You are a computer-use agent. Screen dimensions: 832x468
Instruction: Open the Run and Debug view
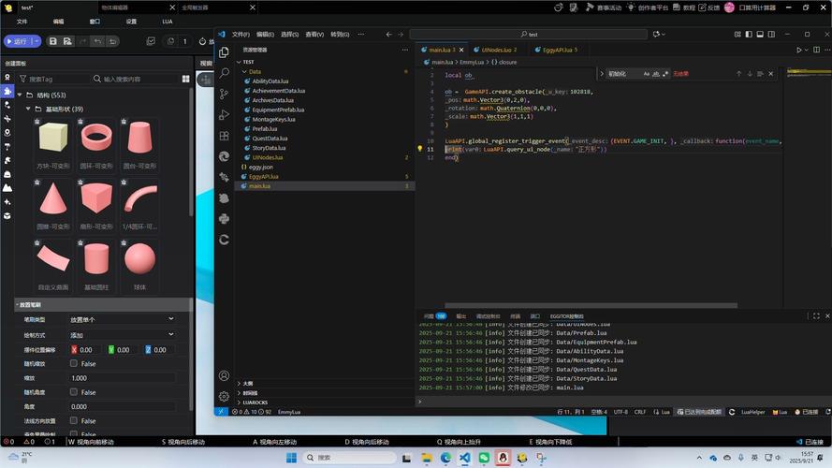pos(224,114)
